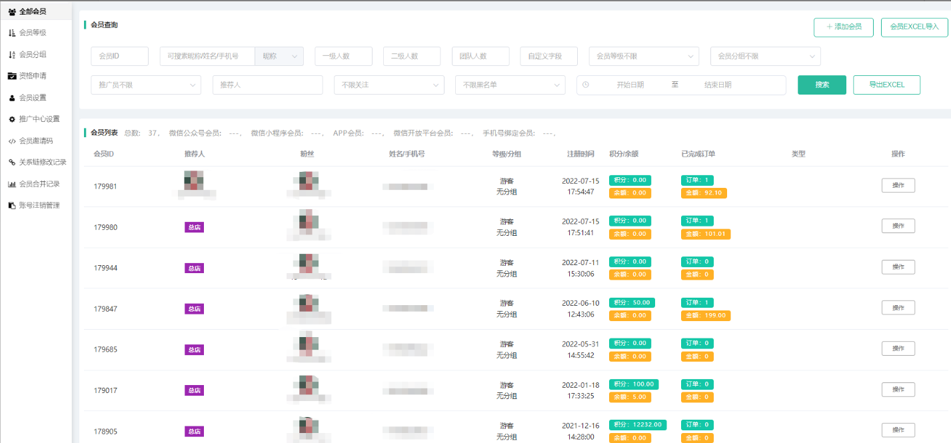Click the 关系链修改记录 link icon
Screen dimensions: 951x443
pos(12,162)
